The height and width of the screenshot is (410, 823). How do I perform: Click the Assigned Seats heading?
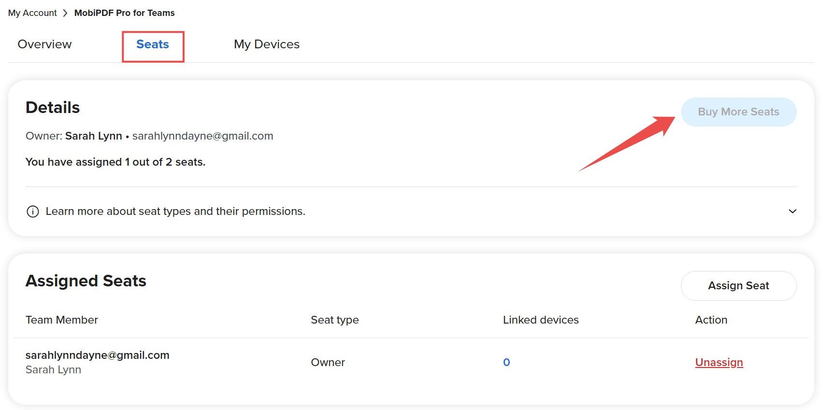pos(86,281)
